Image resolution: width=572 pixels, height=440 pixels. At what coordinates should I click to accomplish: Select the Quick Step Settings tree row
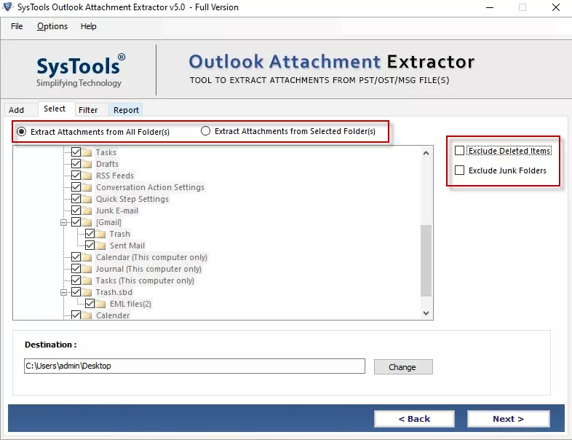pos(132,199)
